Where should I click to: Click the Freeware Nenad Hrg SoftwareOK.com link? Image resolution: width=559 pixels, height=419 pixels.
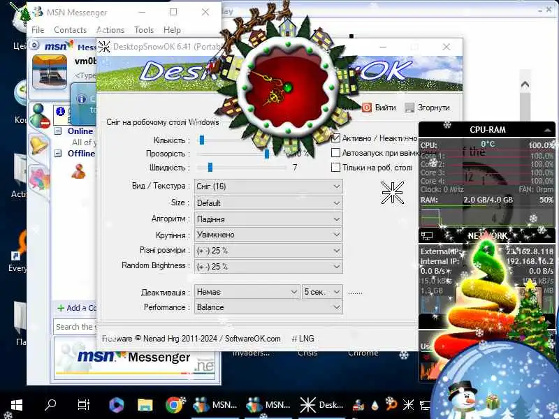(191, 339)
